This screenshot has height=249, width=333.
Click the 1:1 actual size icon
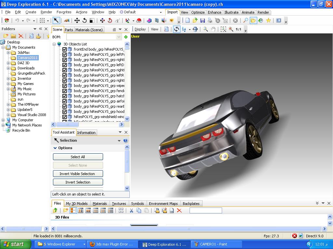pos(238,29)
